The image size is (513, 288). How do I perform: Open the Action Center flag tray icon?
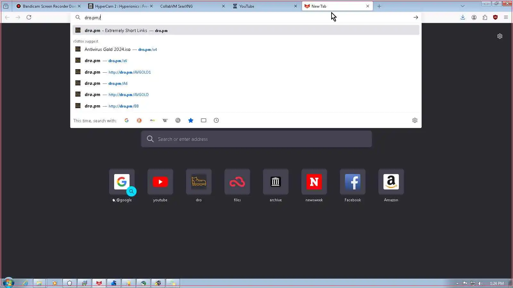click(x=465, y=284)
